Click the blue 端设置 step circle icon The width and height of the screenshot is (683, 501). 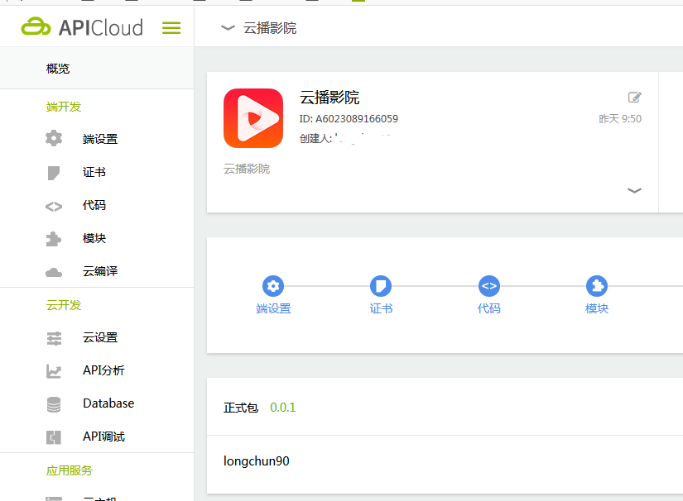[x=273, y=286]
